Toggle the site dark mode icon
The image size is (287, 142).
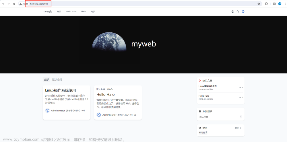(233, 11)
